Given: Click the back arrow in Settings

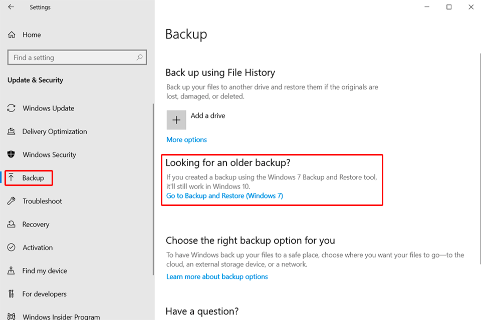Looking at the screenshot, I should tap(11, 6).
